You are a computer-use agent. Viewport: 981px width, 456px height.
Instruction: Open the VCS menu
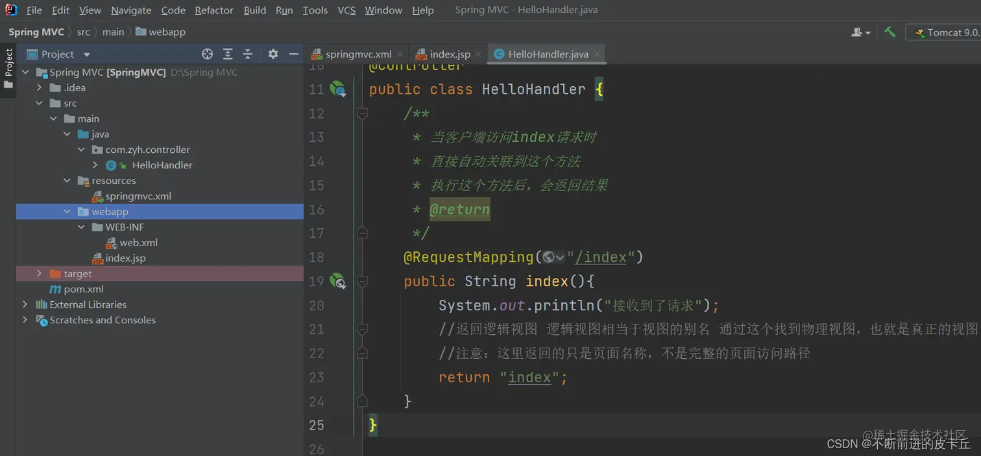tap(346, 10)
